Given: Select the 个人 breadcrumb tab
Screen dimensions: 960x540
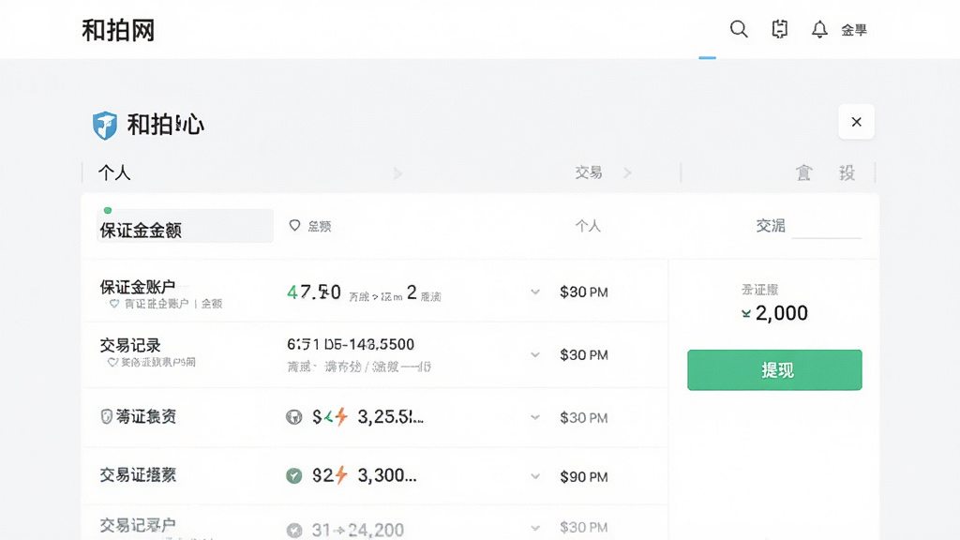Looking at the screenshot, I should 114,173.
